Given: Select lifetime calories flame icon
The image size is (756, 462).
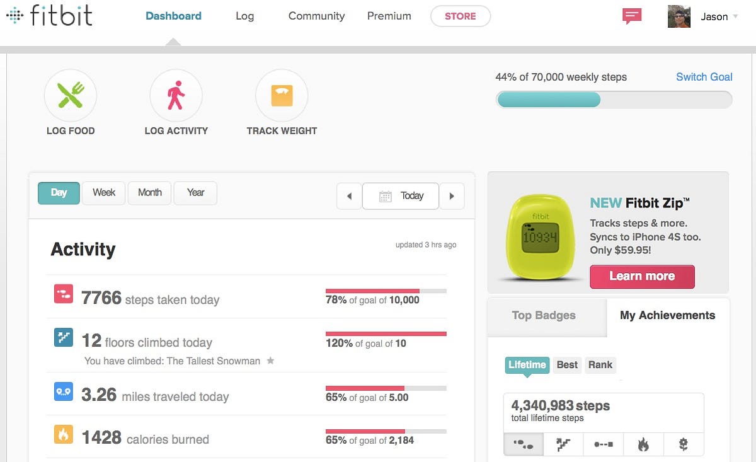Looking at the screenshot, I should tap(643, 444).
